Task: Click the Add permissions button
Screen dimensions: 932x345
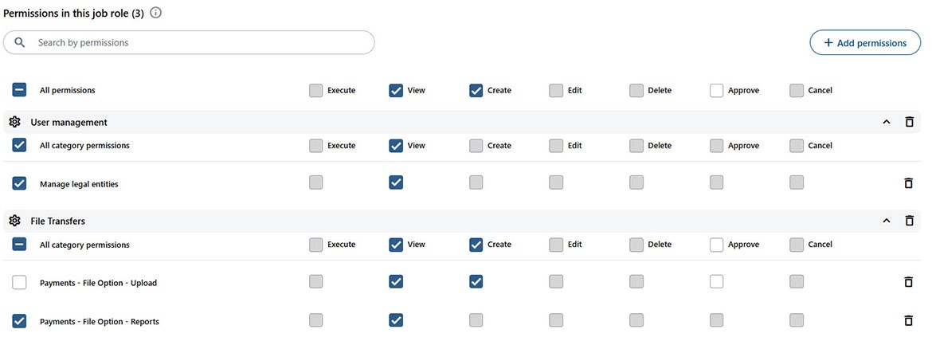Action: pos(865,43)
